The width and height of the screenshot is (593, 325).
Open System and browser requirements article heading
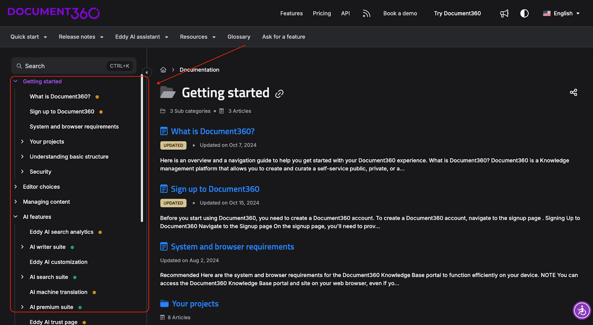point(232,246)
